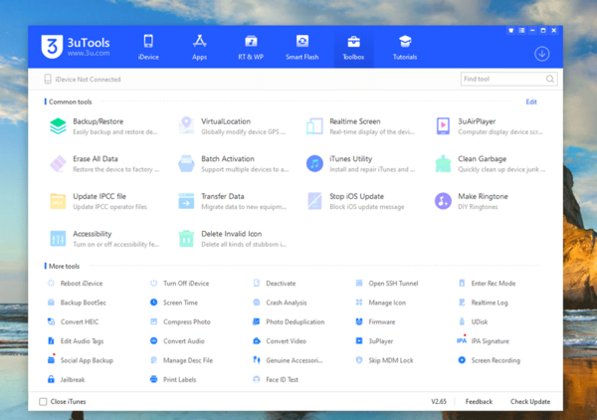This screenshot has width=597, height=420.
Task: Switch to the Apps tab
Action: pyautogui.click(x=200, y=47)
